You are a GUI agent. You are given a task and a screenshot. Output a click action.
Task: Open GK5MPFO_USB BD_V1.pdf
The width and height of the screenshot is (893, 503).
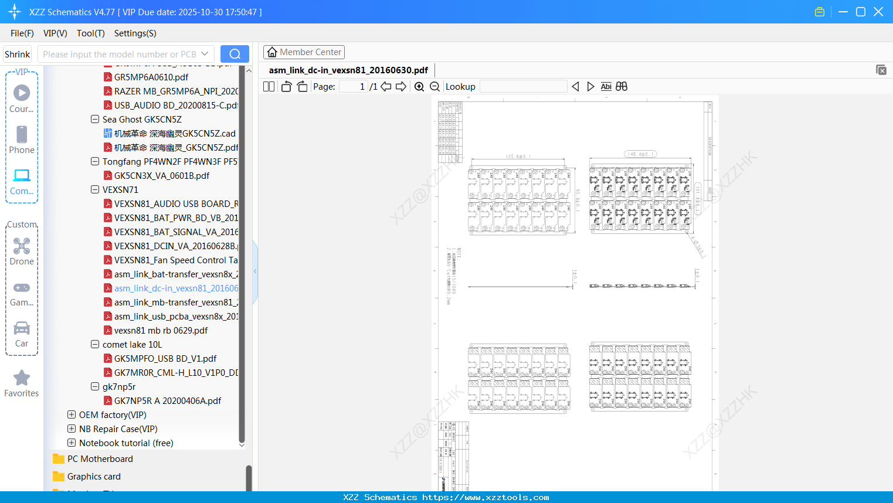[x=160, y=358]
